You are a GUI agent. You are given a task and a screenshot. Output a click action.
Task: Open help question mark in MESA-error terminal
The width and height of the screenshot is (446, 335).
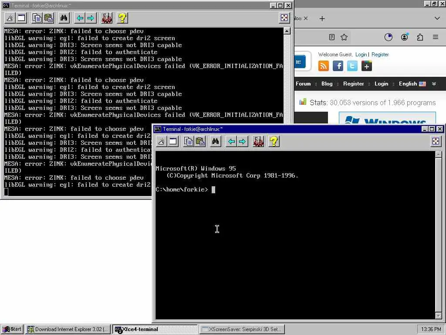pyautogui.click(x=122, y=18)
